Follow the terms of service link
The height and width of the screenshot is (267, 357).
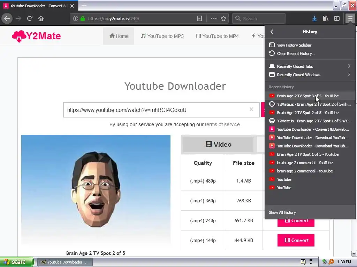[222, 124]
